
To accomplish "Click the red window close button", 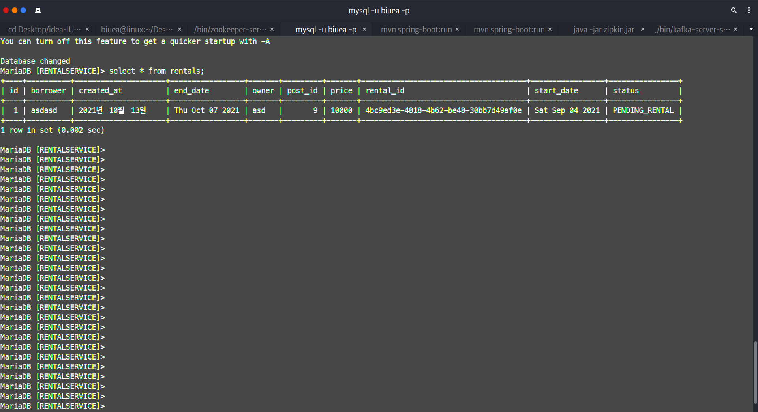I will point(6,10).
